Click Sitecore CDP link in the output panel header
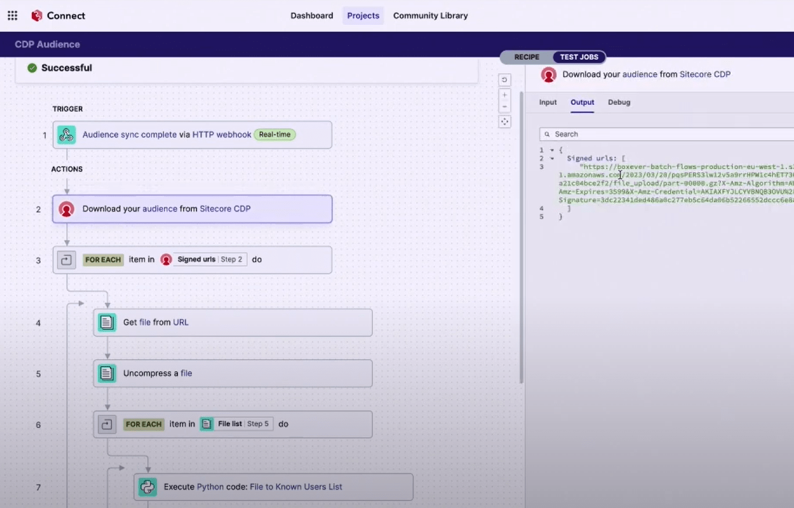This screenshot has height=508, width=794. point(705,75)
